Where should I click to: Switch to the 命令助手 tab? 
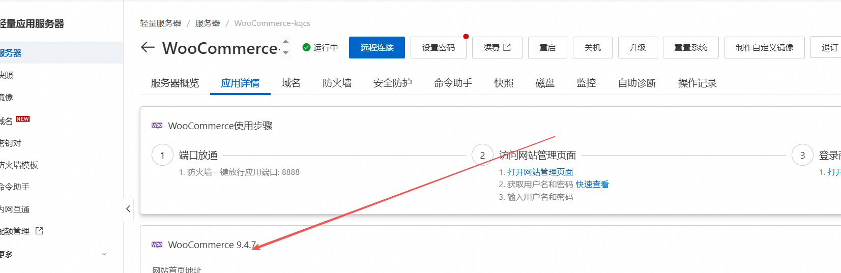453,83
